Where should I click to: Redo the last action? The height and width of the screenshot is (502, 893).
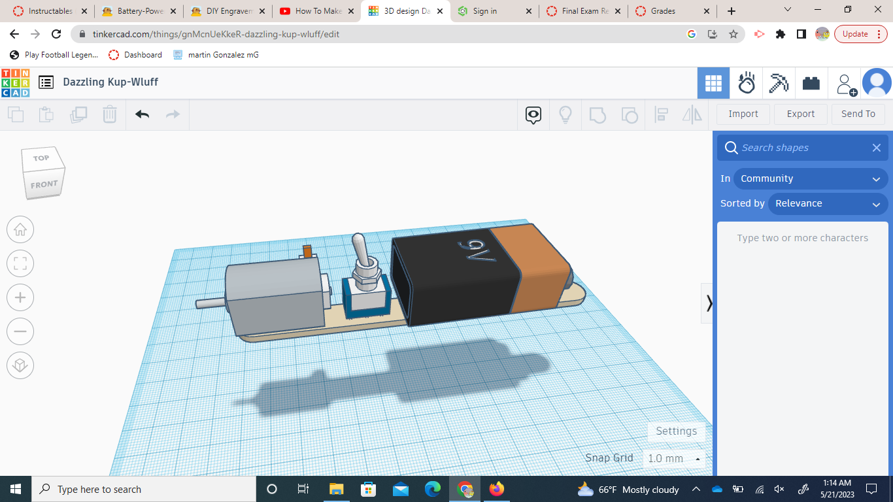pos(173,114)
